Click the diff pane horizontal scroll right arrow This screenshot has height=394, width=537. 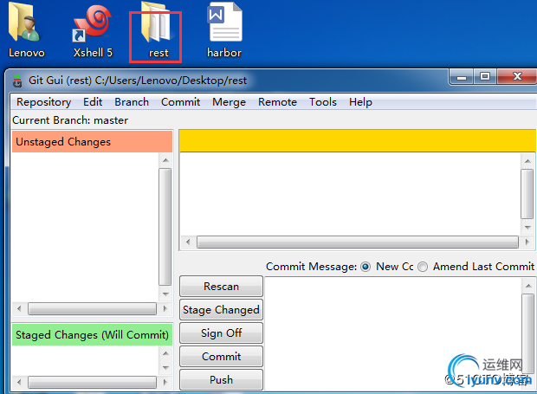[527, 242]
